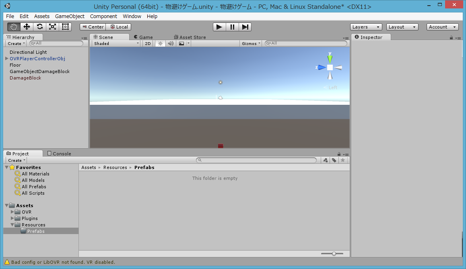Click the Pause button
466x269 pixels.
click(232, 27)
